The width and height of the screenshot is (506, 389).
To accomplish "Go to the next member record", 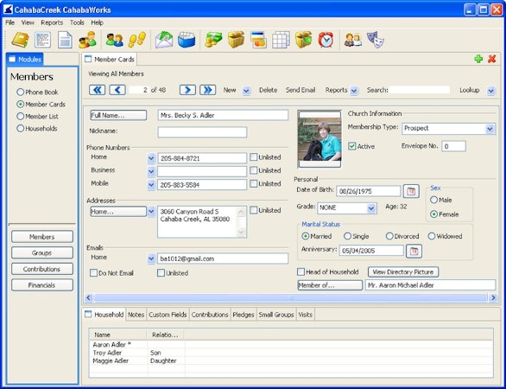I will (x=187, y=90).
